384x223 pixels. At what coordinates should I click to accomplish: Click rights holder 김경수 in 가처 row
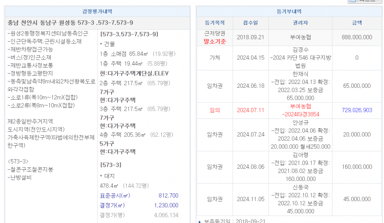pyautogui.click(x=300, y=49)
